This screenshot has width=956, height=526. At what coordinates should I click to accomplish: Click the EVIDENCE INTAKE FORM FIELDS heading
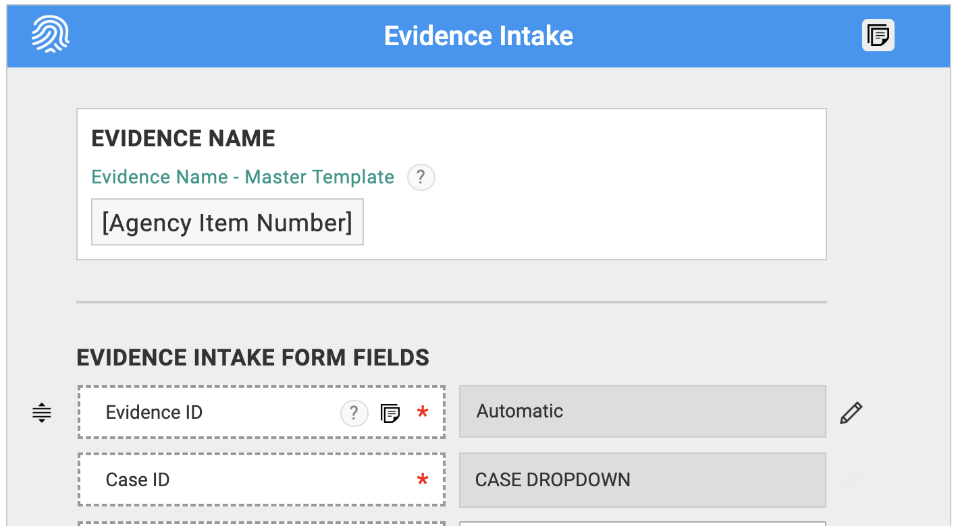click(x=253, y=357)
